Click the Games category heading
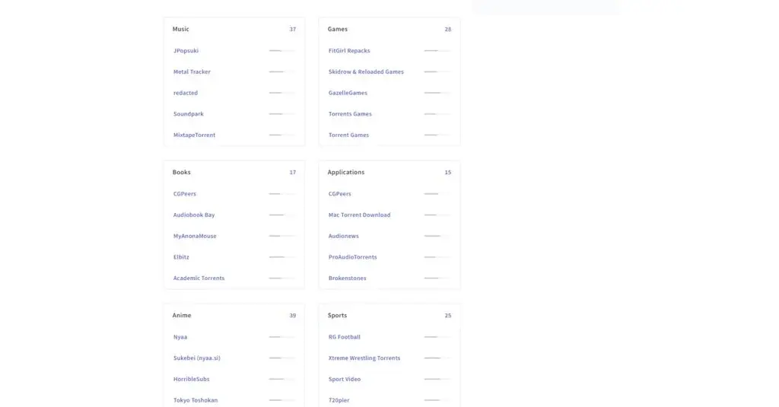The image size is (779, 407). click(x=337, y=30)
